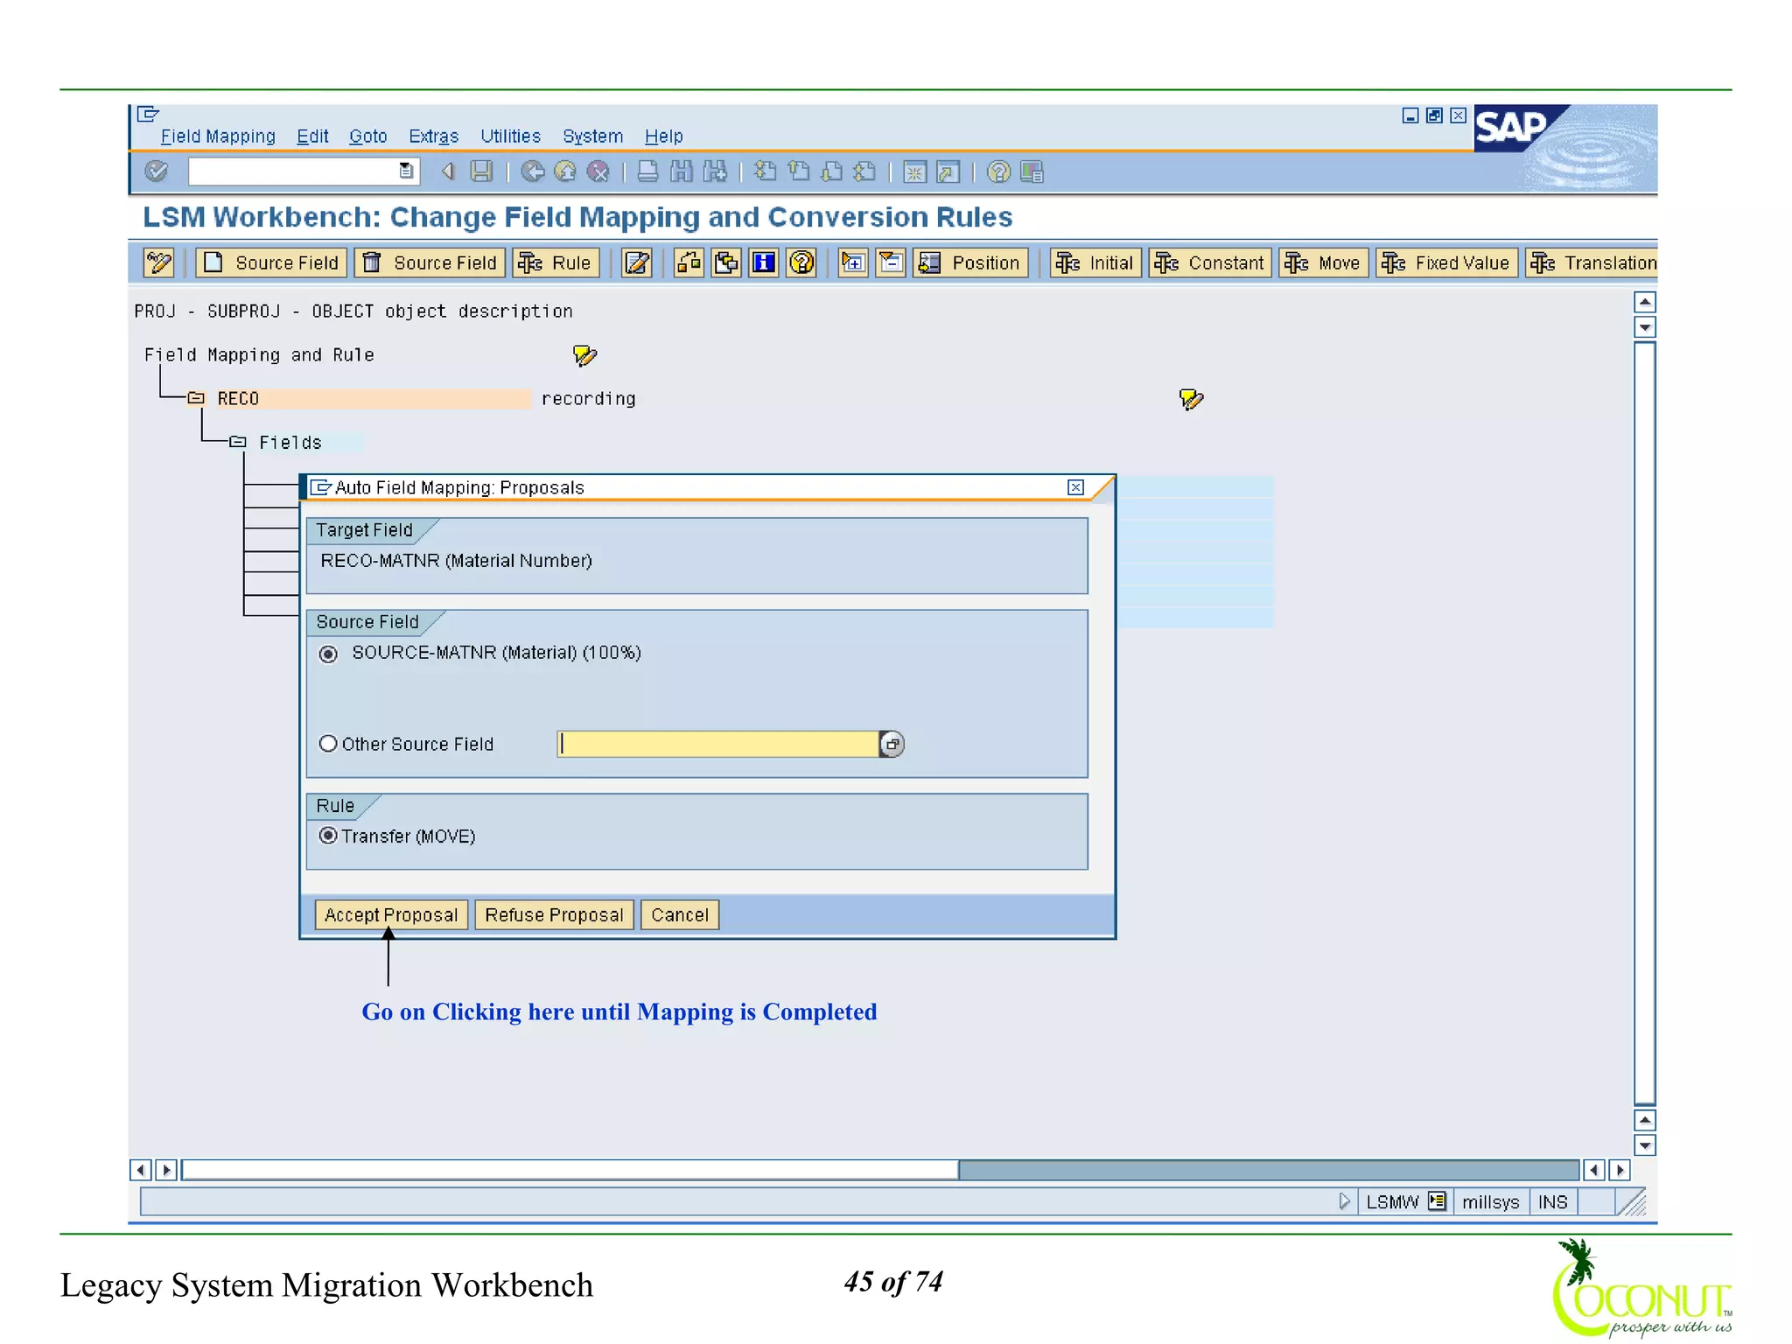Click the Print icon

point(648,171)
